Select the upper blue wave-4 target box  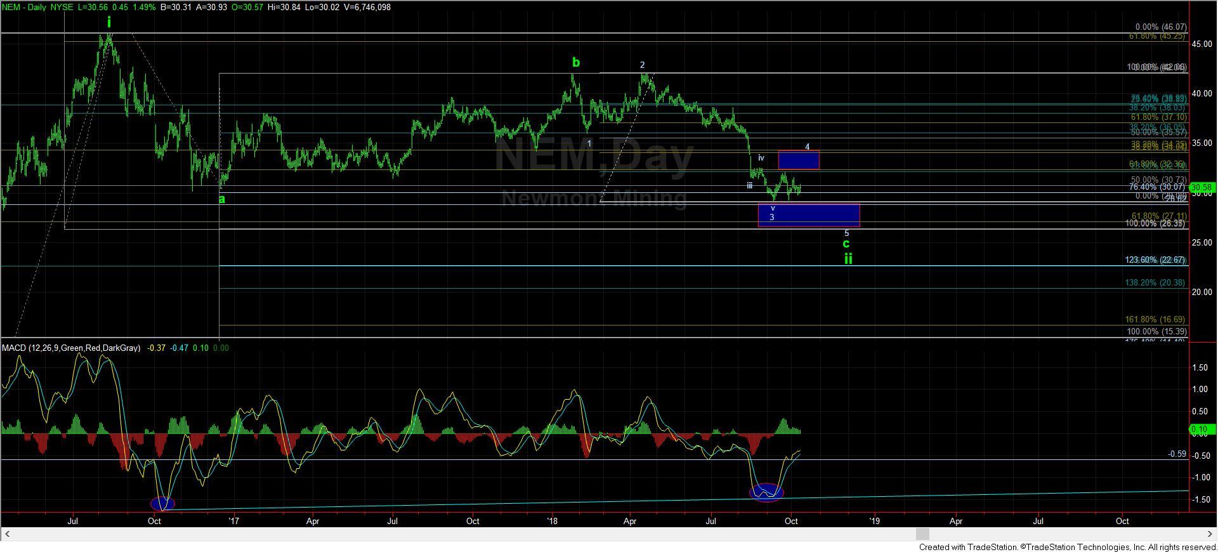coord(799,160)
